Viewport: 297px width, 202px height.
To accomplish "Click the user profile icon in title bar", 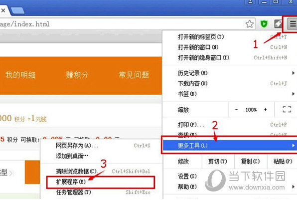I will click(x=250, y=1).
